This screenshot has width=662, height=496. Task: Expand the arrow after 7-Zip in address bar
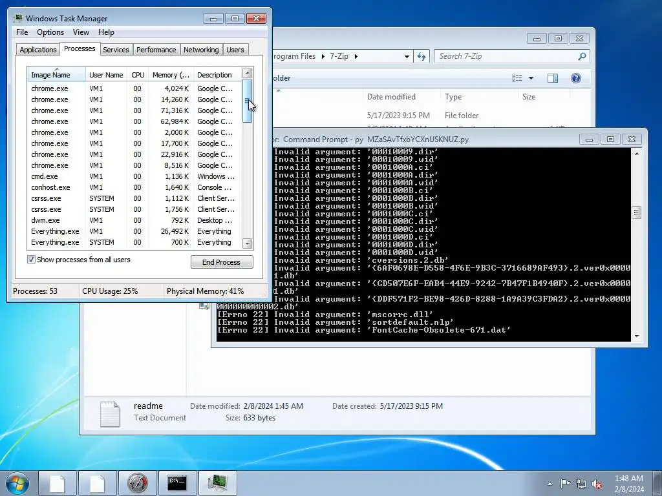tap(356, 56)
